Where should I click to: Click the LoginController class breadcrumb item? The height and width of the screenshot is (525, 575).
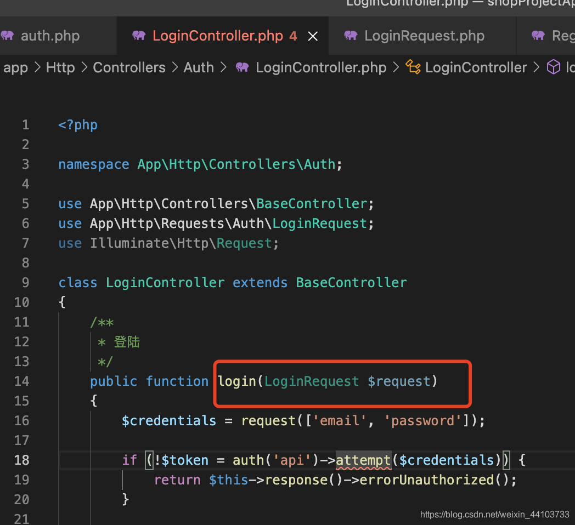(x=476, y=67)
